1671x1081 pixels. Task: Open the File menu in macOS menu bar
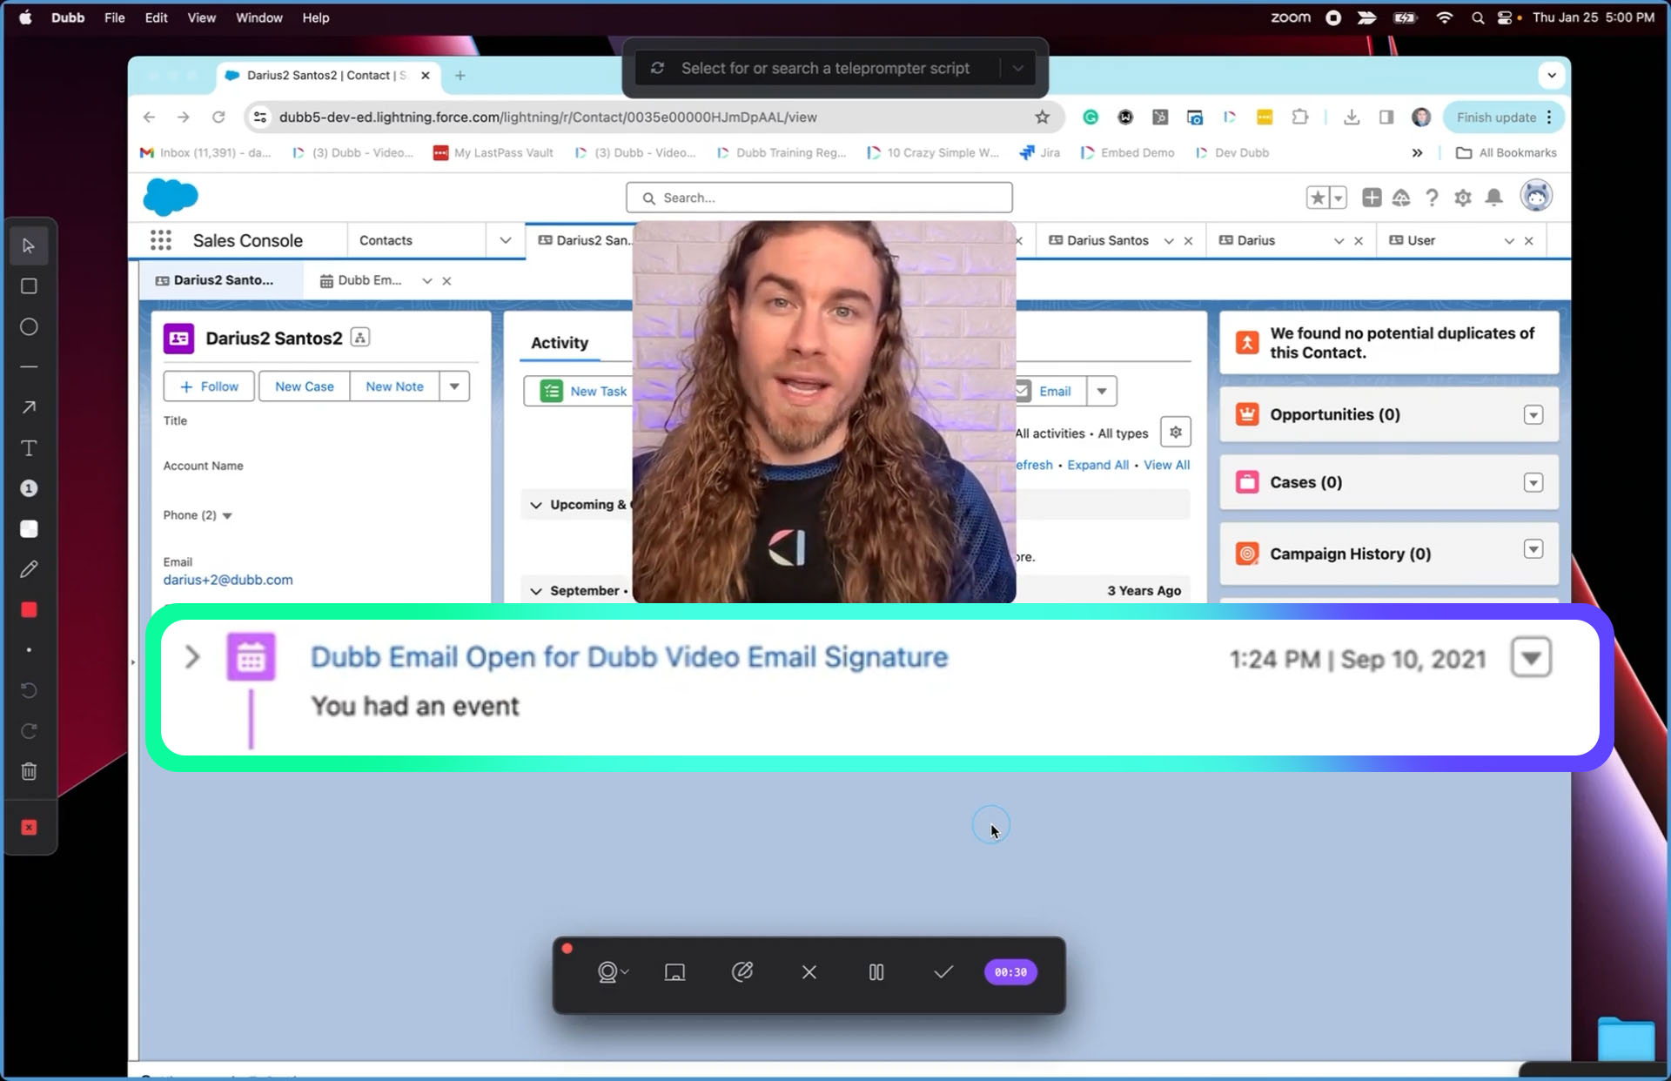(x=114, y=17)
